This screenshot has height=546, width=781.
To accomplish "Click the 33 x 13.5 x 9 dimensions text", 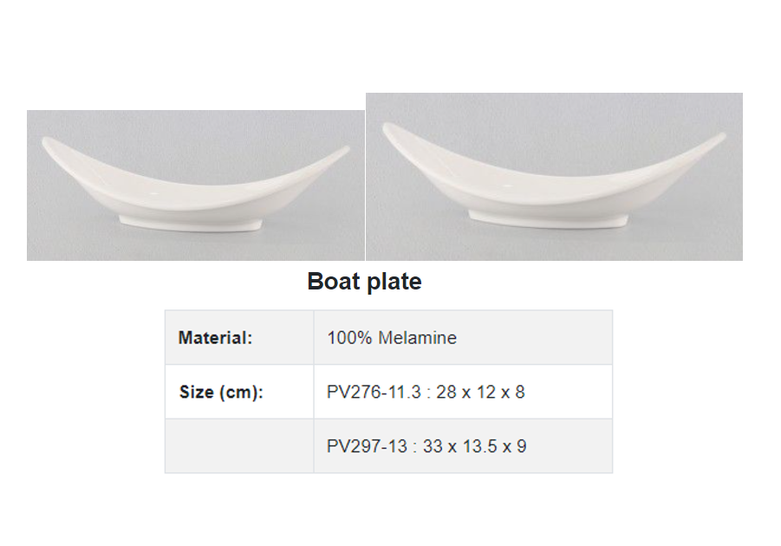I will [475, 445].
